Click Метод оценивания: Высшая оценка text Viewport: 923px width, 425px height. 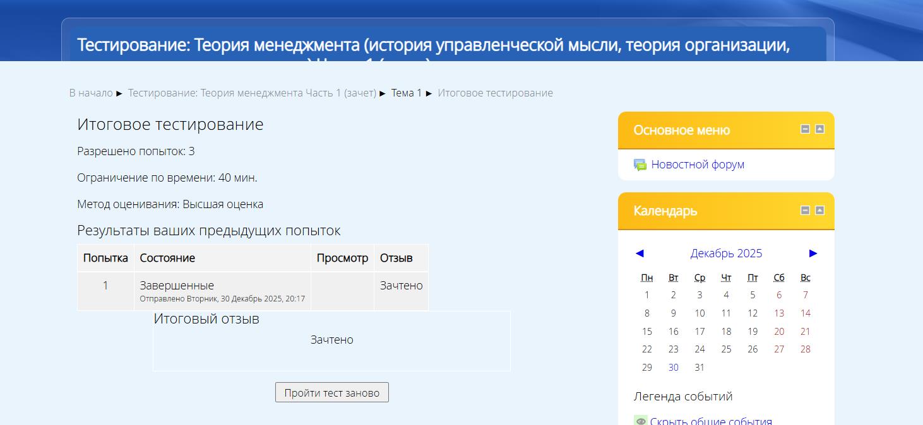[x=170, y=204]
